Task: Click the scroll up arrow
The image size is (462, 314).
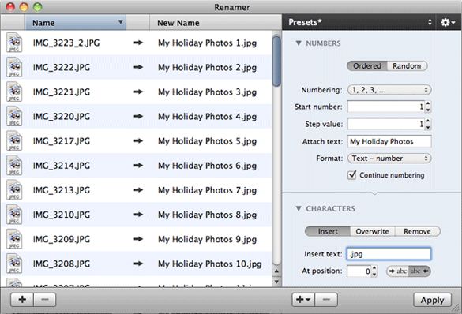Action: (276, 271)
